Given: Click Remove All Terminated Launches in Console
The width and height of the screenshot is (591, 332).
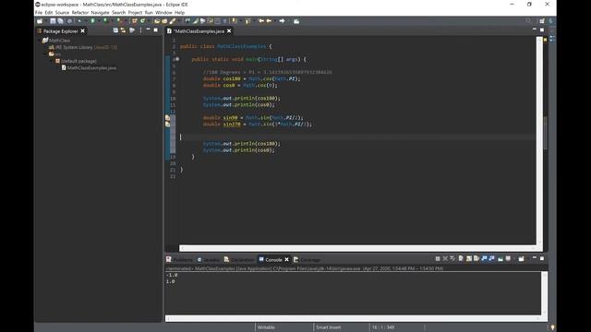Looking at the screenshot, I should 452,258.
